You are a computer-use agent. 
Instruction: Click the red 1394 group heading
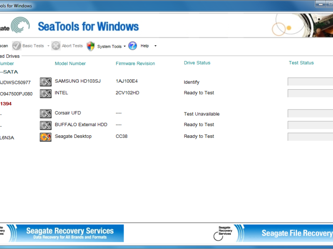pyautogui.click(x=6, y=104)
